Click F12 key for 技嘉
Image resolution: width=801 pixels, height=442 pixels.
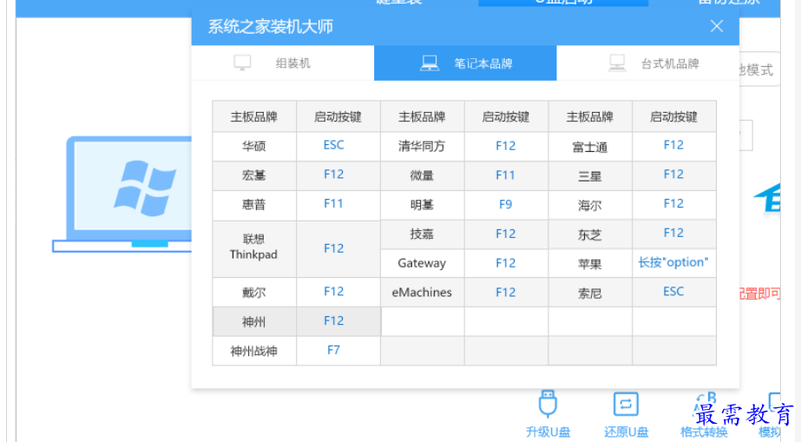point(505,234)
